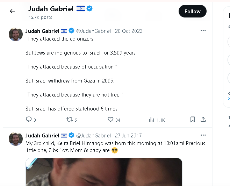
Task: Reply to the 20 Oct 2023 post
Action: [x=29, y=120]
